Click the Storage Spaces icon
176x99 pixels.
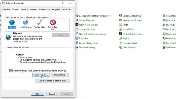point(120,43)
